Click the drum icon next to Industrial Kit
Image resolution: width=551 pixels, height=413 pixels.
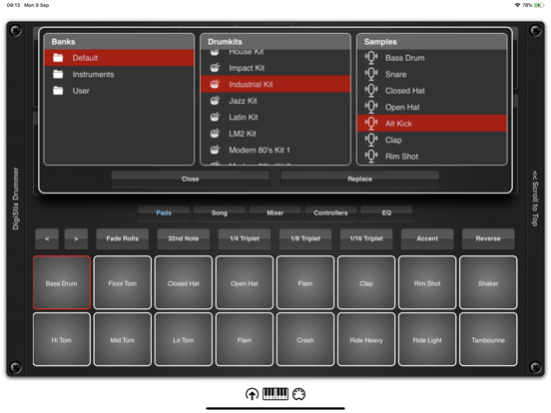215,84
